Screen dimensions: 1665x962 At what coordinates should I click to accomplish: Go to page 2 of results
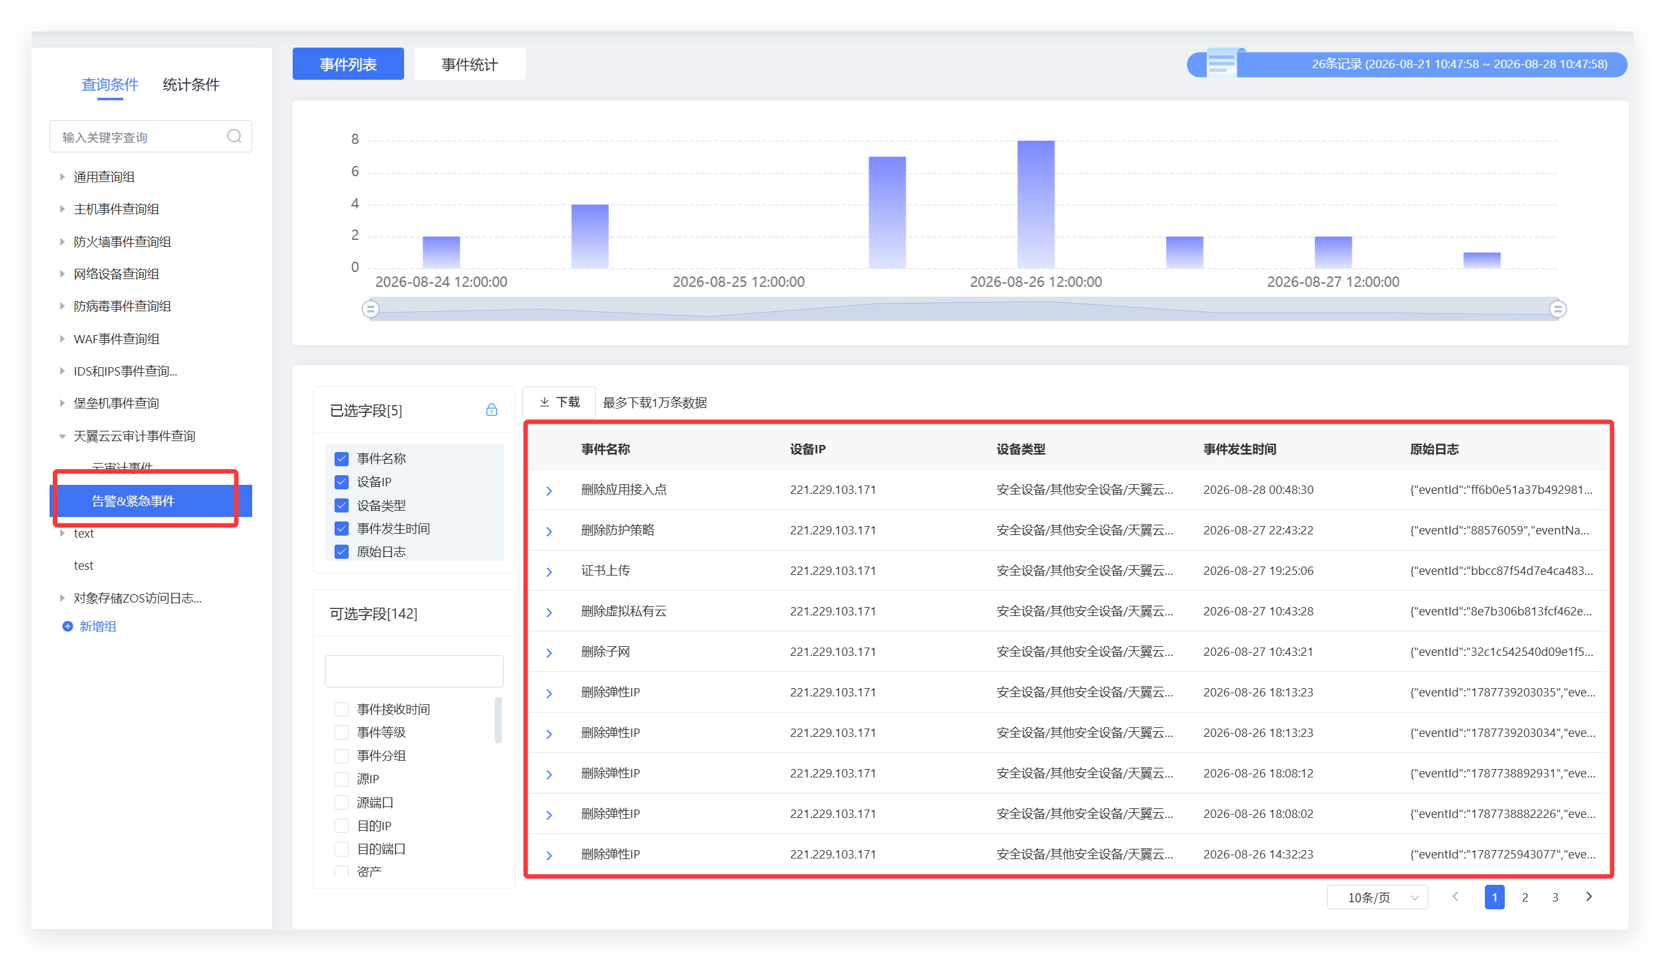(x=1525, y=897)
